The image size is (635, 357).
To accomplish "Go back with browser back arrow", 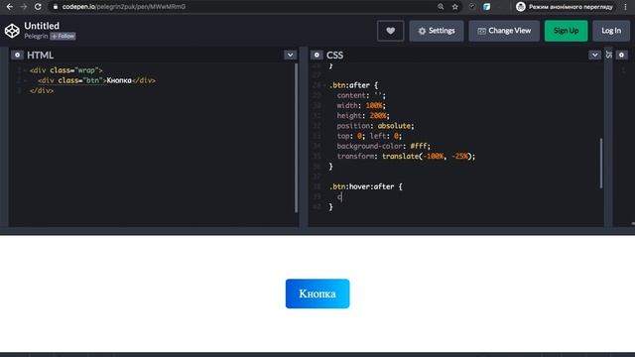I will click(10, 7).
